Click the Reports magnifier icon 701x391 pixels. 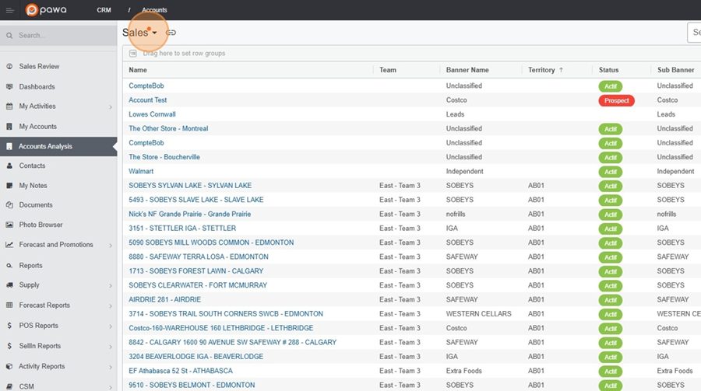[9, 266]
